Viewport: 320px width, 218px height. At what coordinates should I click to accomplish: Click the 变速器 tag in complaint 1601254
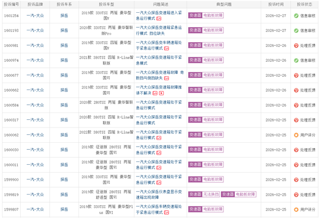coord(195,16)
